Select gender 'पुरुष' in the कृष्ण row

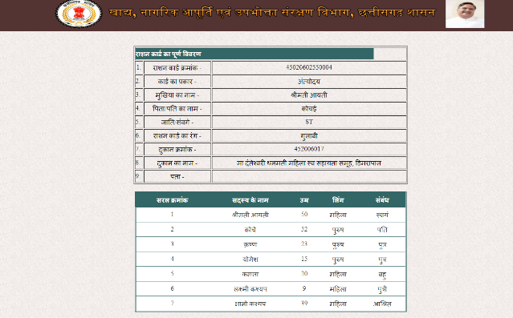pyautogui.click(x=338, y=245)
